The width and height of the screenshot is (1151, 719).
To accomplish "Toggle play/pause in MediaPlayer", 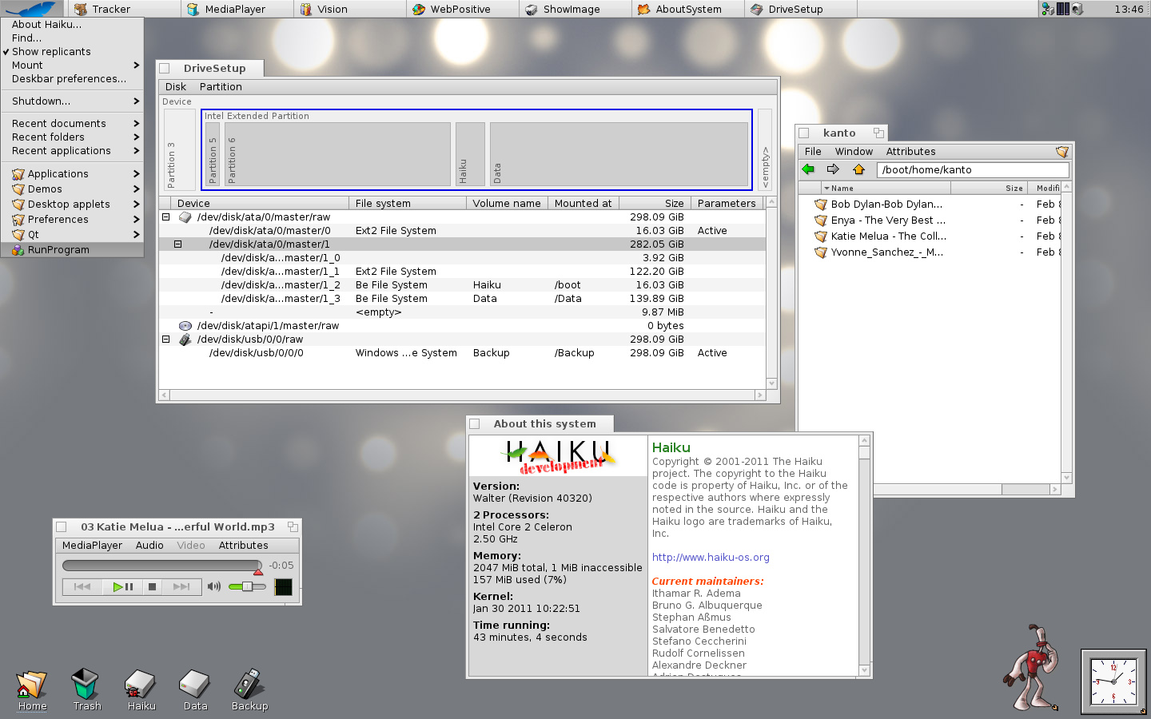I will (123, 586).
